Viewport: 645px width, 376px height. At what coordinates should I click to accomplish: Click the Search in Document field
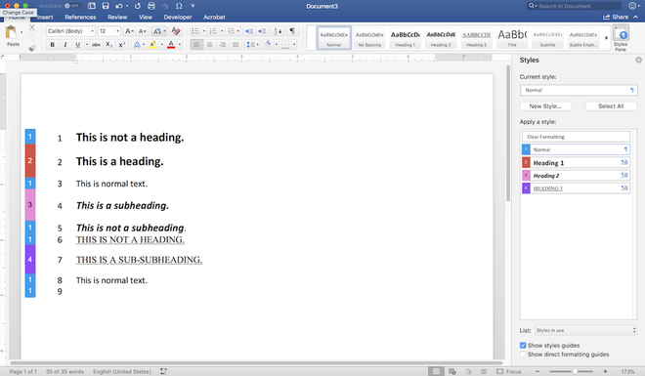[x=575, y=6]
